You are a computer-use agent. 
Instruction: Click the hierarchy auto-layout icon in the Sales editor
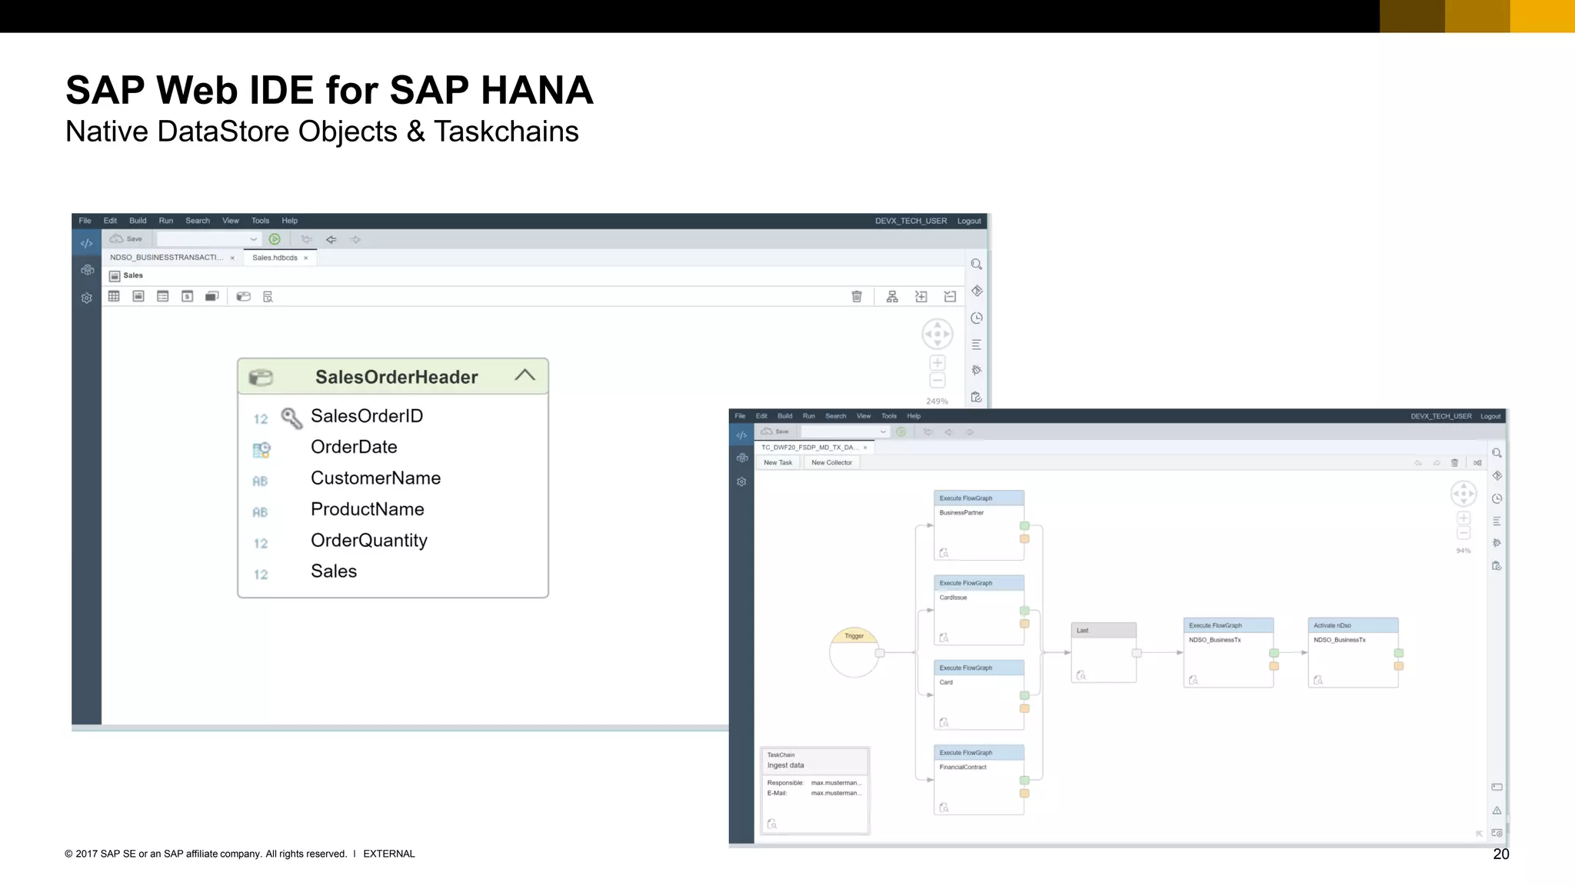coord(892,296)
